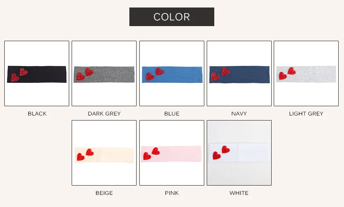Click the NAVY color label
The height and width of the screenshot is (207, 344).
239,114
